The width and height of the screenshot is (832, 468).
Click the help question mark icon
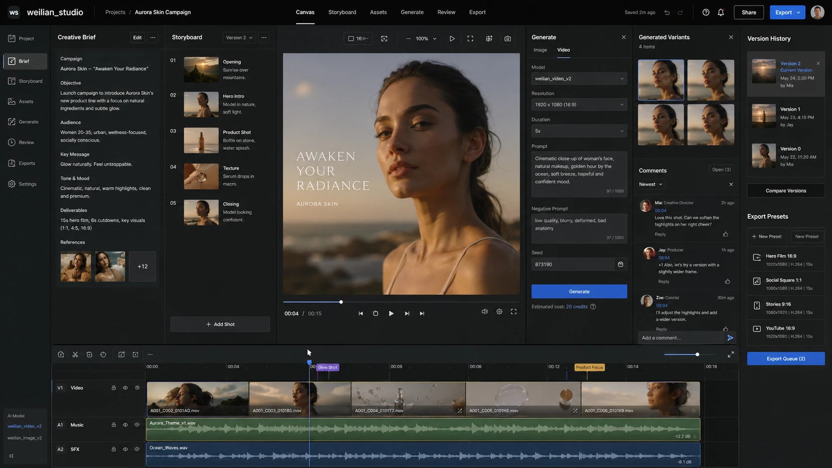[706, 12]
